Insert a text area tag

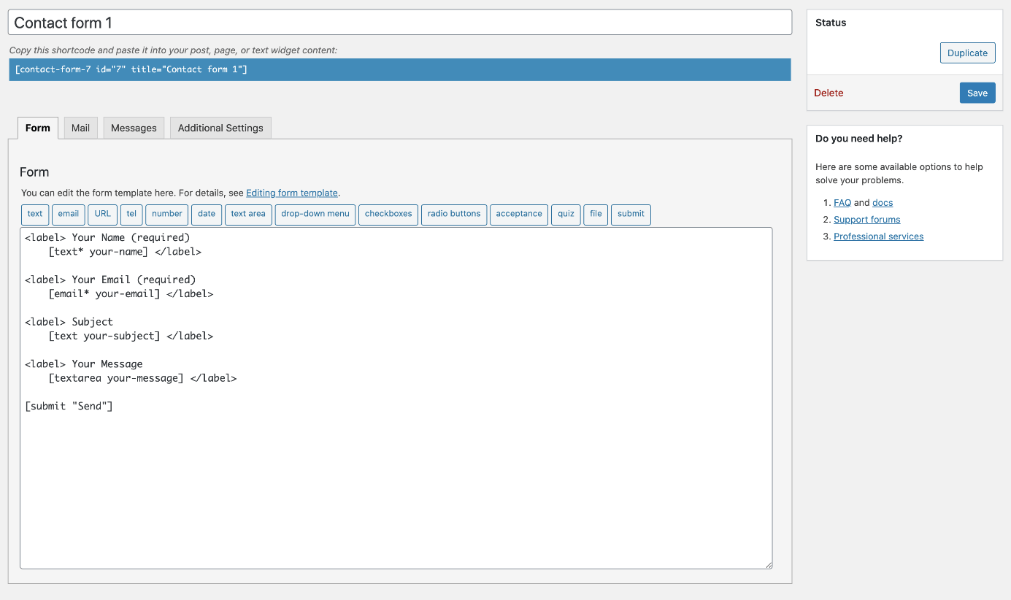pyautogui.click(x=248, y=214)
